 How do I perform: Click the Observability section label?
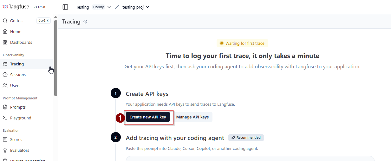(13, 55)
